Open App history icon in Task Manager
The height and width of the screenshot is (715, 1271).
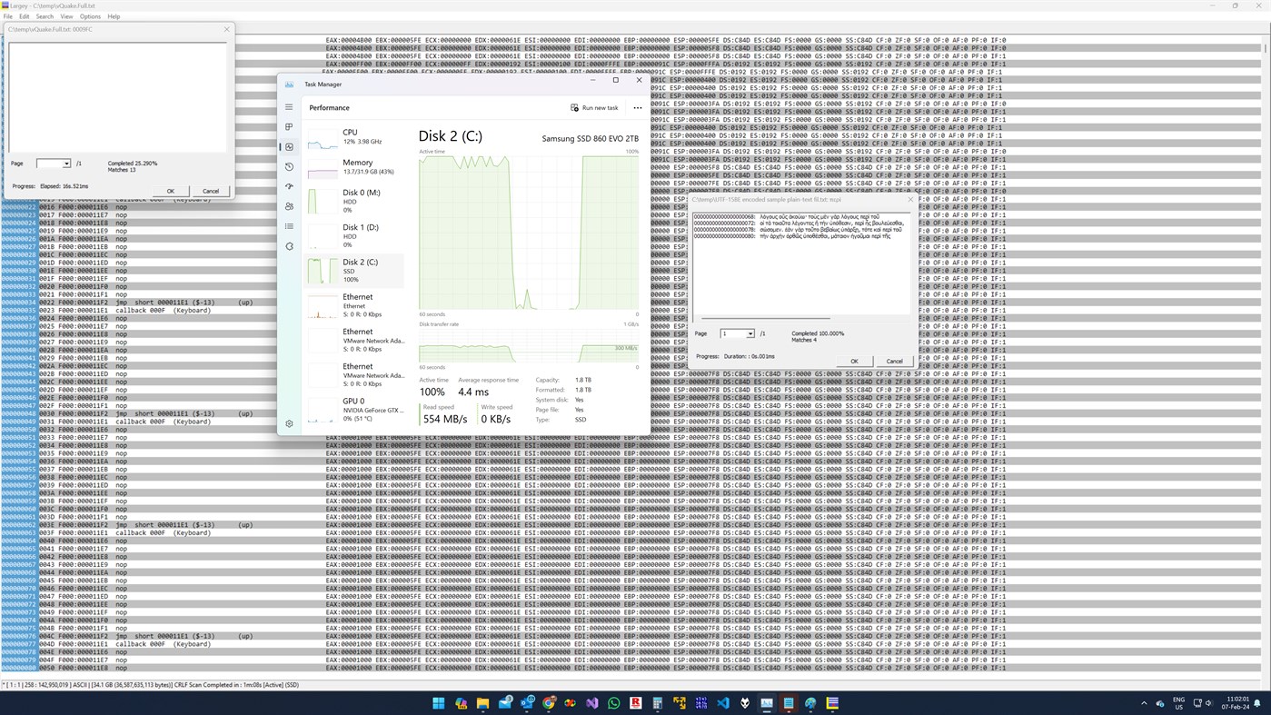tap(289, 167)
